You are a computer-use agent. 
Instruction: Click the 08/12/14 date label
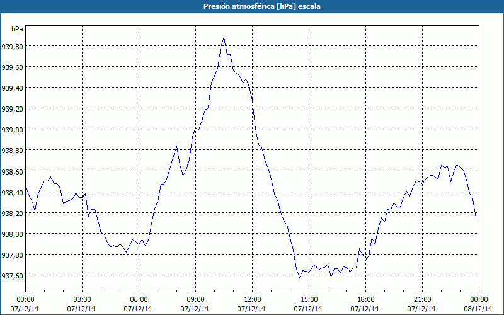pyautogui.click(x=478, y=309)
